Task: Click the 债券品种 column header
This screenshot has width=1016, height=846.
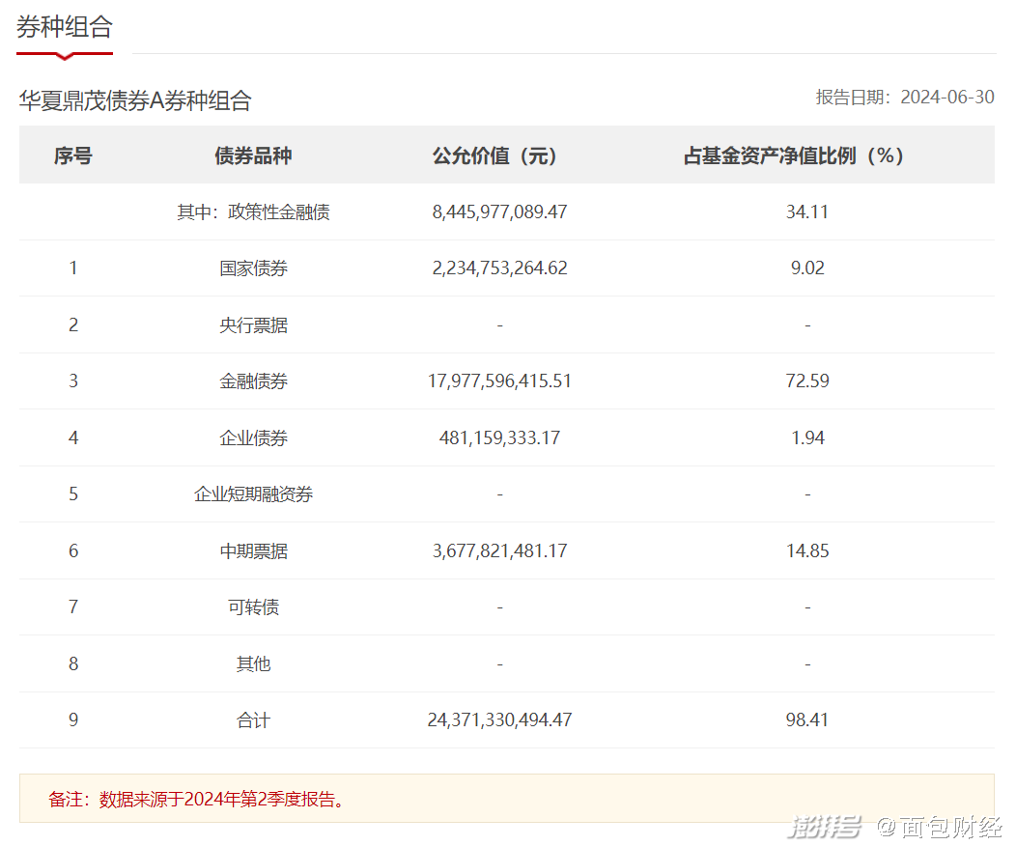Action: point(253,155)
